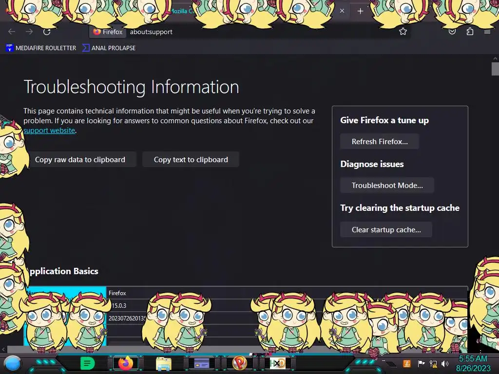
Task: Open the network tray icon
Action: [433, 363]
